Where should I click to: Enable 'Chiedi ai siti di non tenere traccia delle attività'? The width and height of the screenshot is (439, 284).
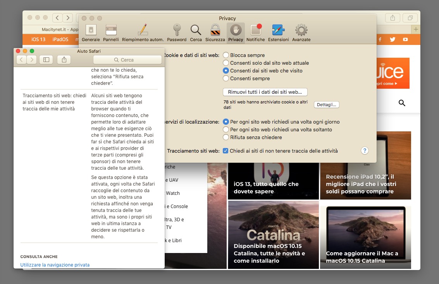click(226, 151)
